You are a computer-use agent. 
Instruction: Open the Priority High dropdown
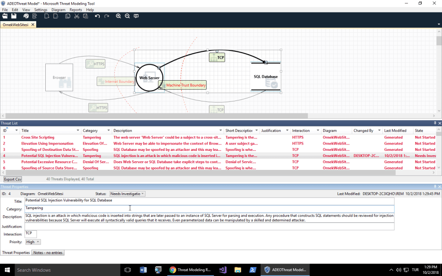coord(33,242)
